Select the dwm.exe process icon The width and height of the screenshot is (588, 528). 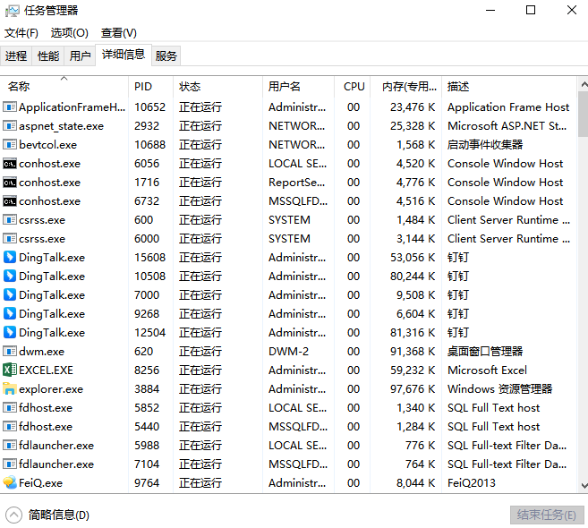point(10,351)
